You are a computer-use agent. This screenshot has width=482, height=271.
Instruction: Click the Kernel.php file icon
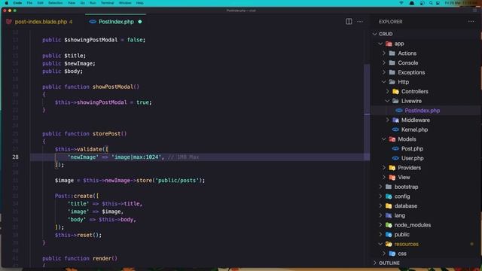(395, 129)
